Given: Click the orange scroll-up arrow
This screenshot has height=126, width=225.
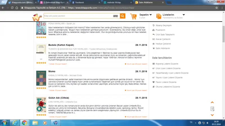Looking at the screenshot, I should point(212,102).
